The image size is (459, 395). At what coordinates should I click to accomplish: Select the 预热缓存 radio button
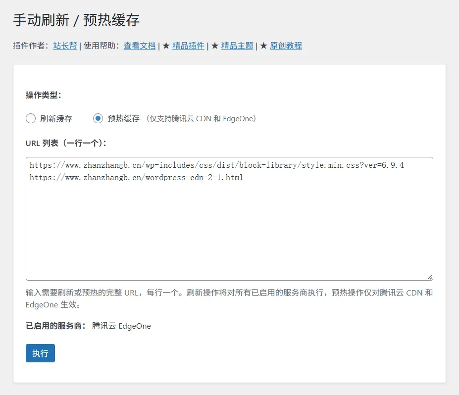tap(98, 118)
